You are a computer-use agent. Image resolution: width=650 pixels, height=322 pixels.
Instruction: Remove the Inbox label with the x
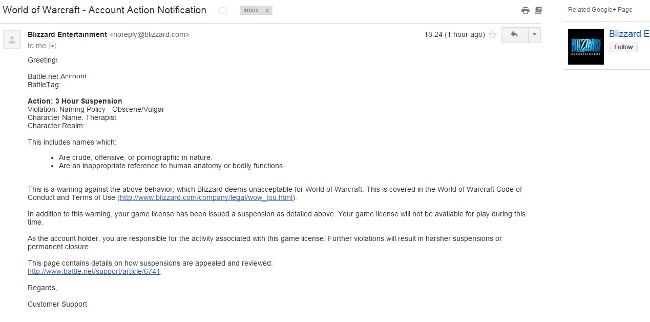coord(267,10)
